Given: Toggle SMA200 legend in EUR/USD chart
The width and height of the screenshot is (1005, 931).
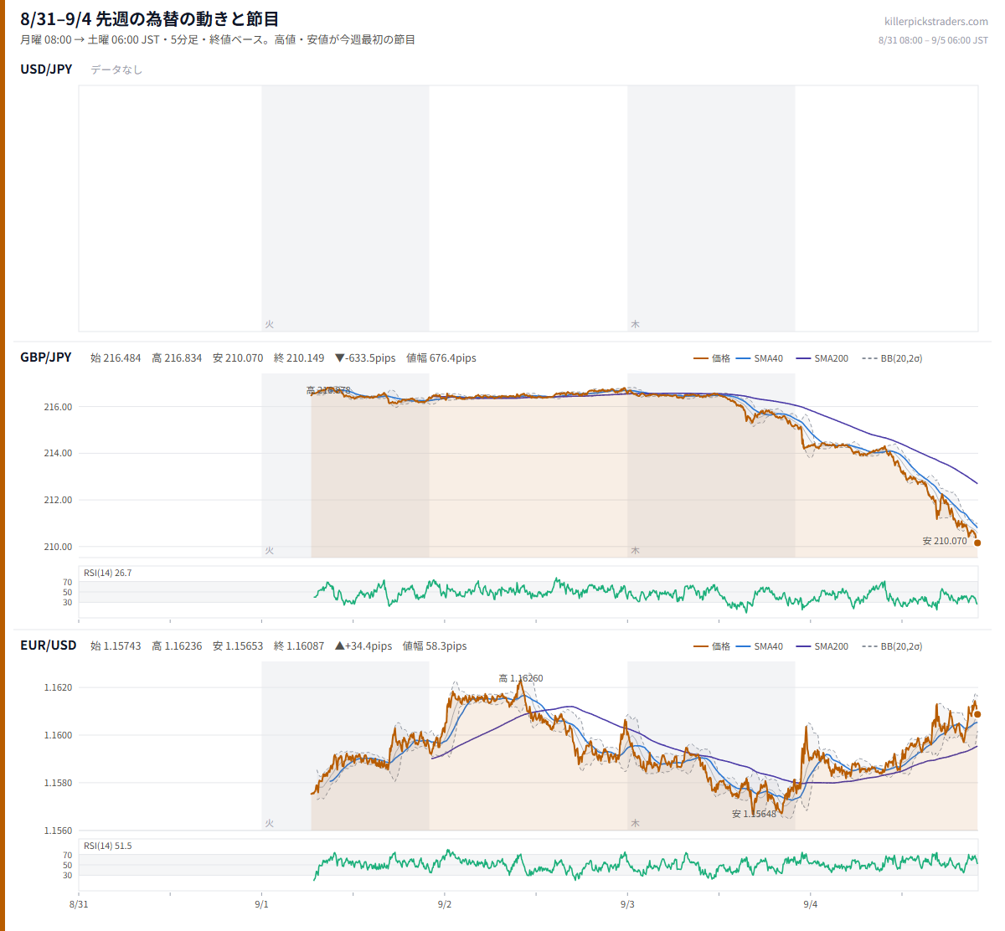Looking at the screenshot, I should point(822,646).
